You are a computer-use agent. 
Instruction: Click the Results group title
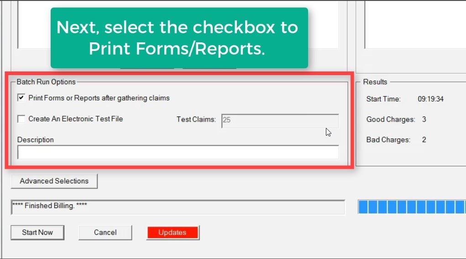375,82
